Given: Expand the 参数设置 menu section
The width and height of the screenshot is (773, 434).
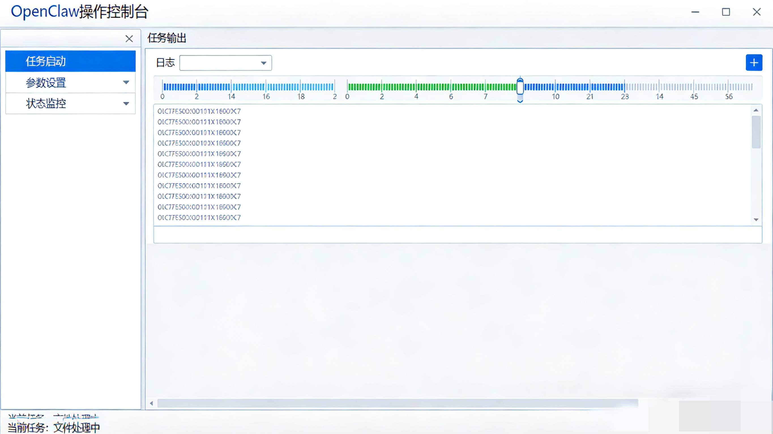Looking at the screenshot, I should pos(126,83).
